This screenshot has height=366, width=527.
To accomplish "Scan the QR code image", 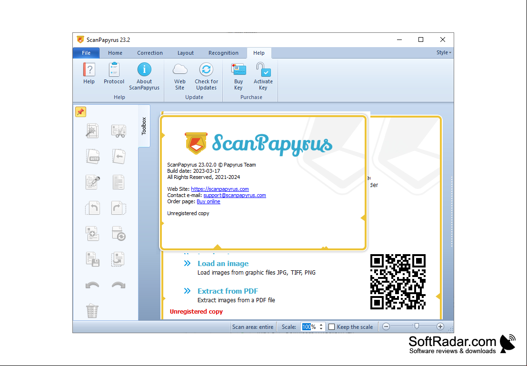I will coord(398,282).
